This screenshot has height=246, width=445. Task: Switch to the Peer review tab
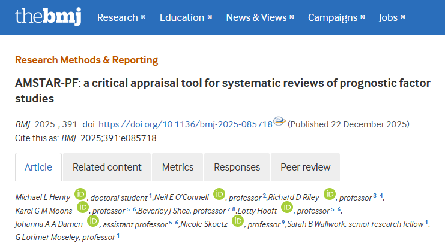(x=305, y=167)
